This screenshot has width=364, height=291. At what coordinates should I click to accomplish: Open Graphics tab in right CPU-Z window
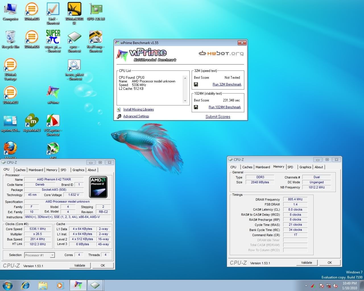pos(305,167)
